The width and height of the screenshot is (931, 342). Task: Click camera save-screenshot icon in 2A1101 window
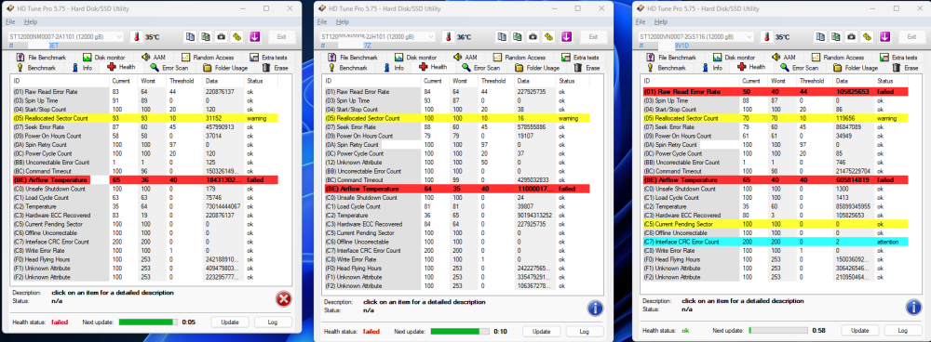tap(222, 37)
